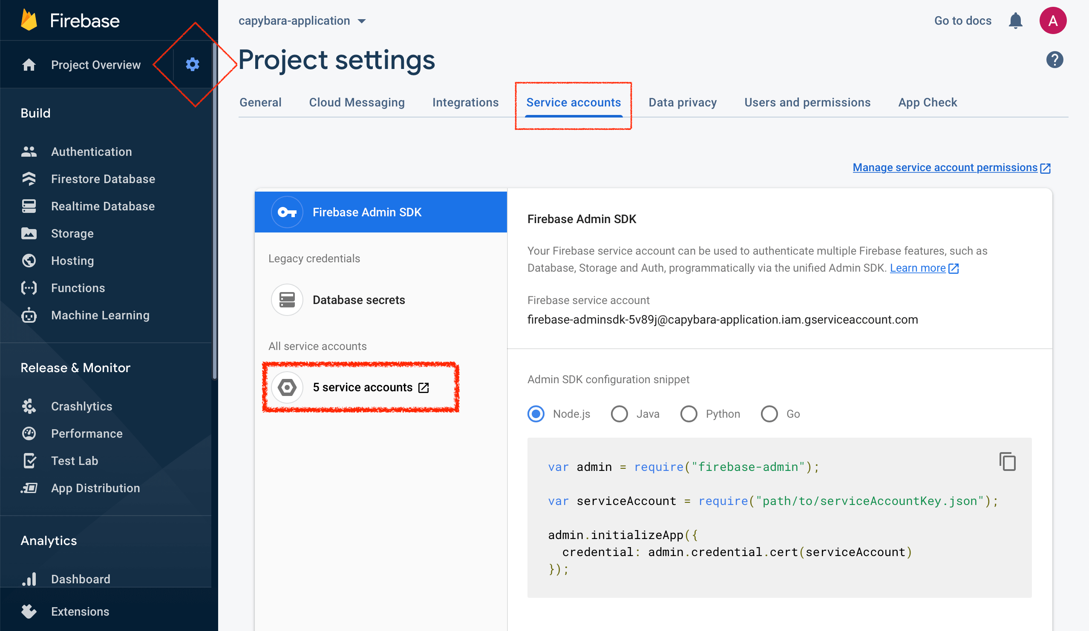Expand the capybara-application project dropdown
Image resolution: width=1089 pixels, height=631 pixels.
362,20
